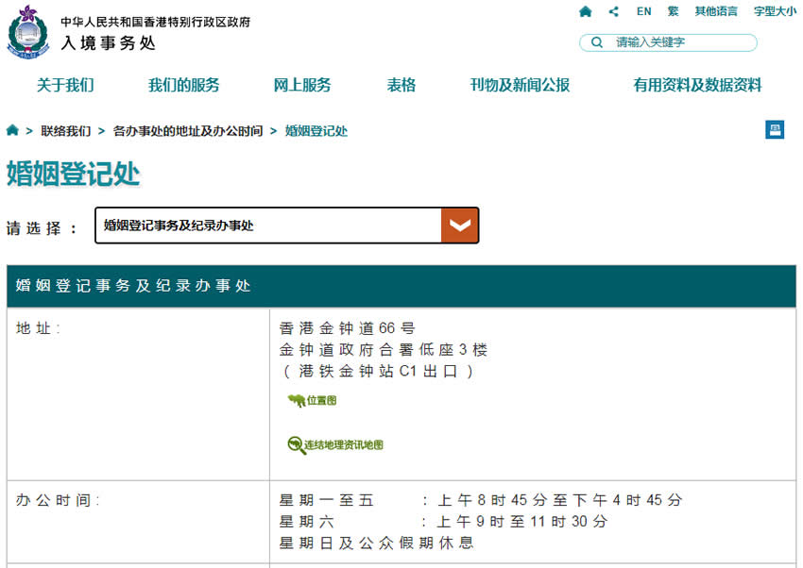Image resolution: width=803 pixels, height=568 pixels.
Task: Open the 表格 navigation item
Action: tap(401, 85)
